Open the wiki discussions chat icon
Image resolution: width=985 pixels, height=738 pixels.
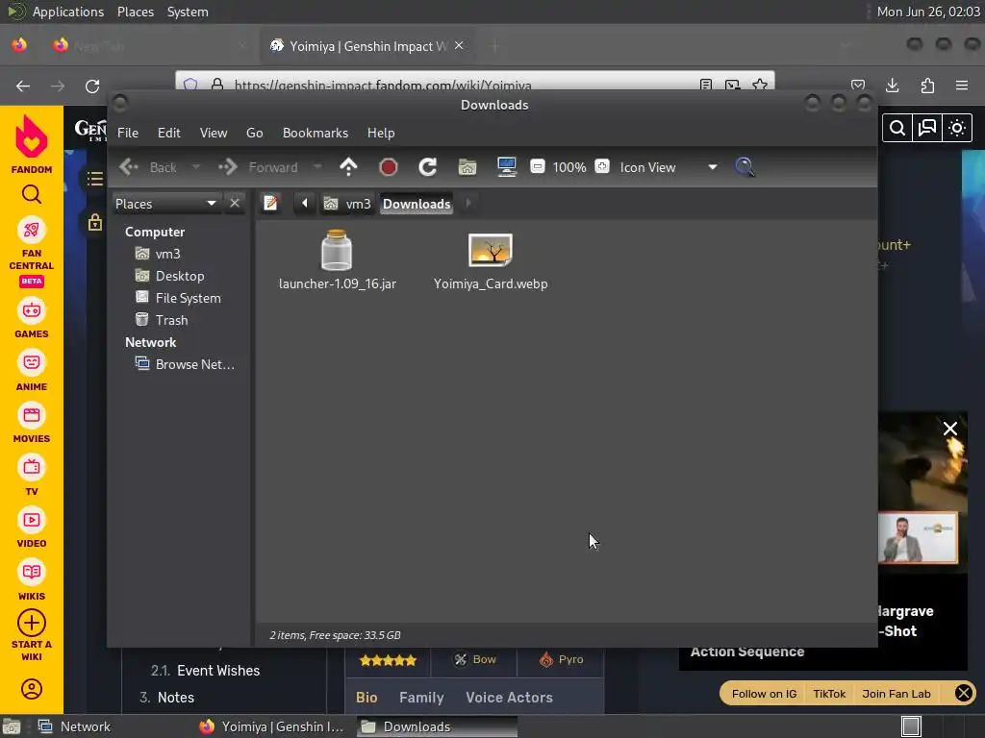tap(927, 128)
